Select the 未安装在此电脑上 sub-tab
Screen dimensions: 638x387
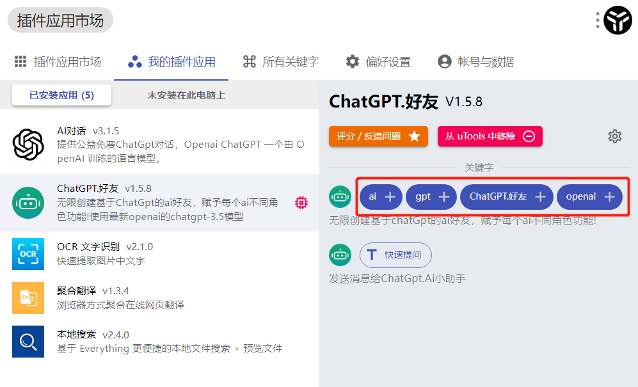tap(186, 95)
